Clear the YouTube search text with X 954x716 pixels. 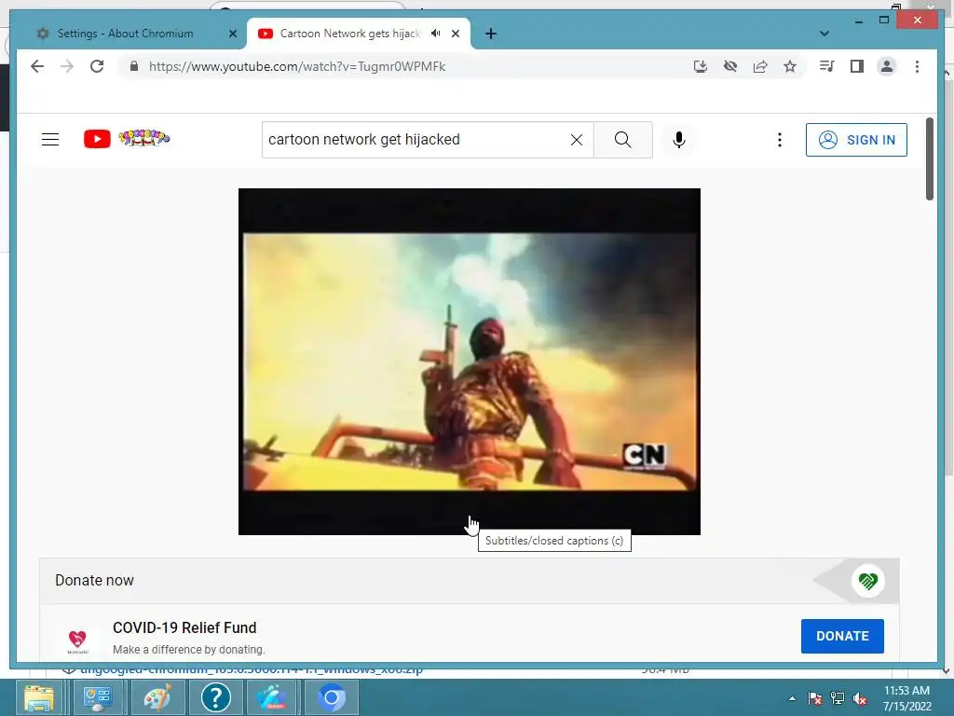tap(576, 140)
